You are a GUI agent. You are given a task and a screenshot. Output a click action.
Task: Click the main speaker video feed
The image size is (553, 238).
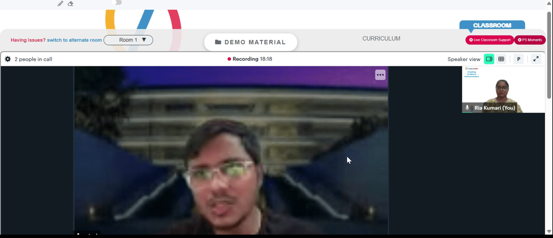(x=231, y=150)
